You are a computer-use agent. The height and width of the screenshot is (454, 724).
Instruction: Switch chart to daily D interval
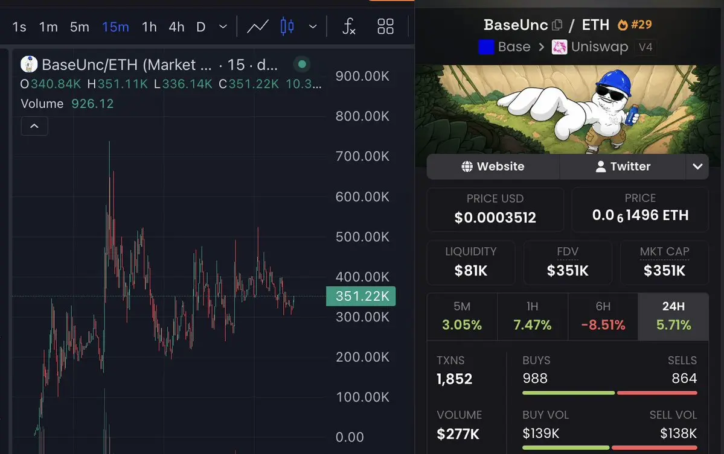201,27
